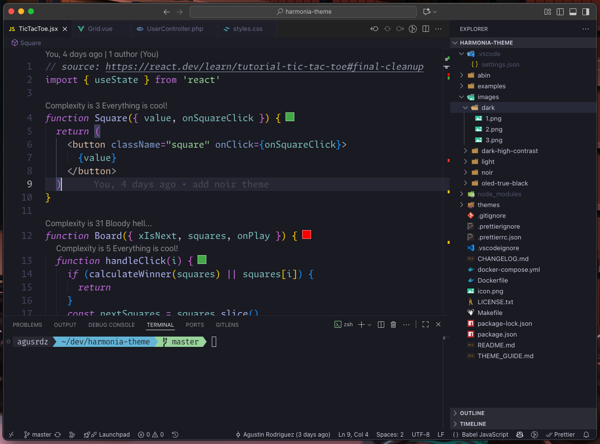600x444 pixels.
Task: Click green complexity swatch on handleClick line
Action: (202, 260)
